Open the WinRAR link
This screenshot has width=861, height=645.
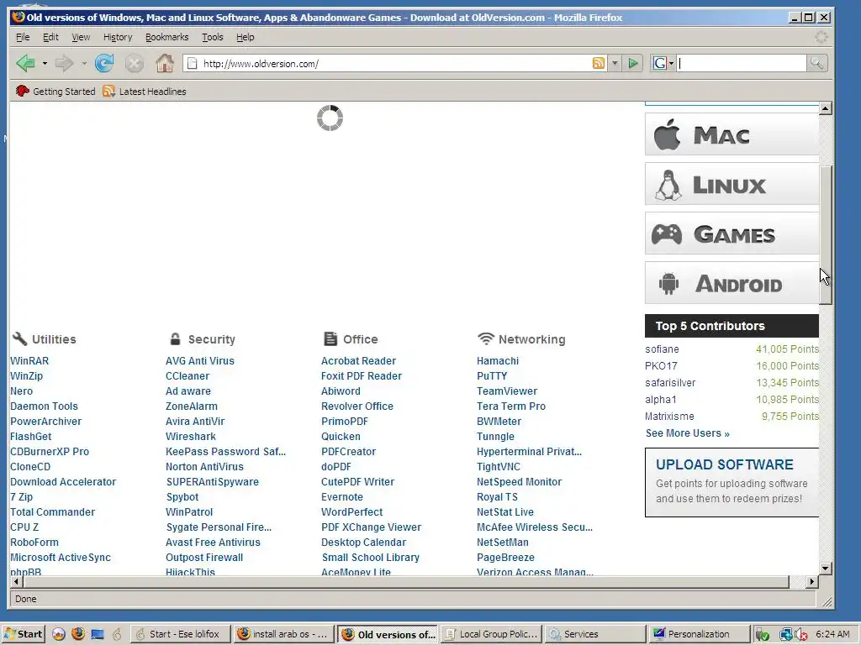pos(29,361)
